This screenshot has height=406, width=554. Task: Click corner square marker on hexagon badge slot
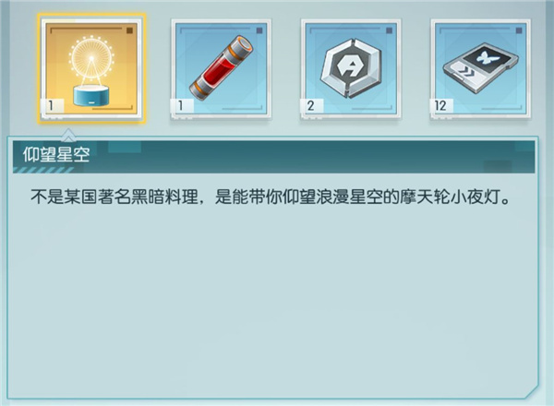pos(390,30)
